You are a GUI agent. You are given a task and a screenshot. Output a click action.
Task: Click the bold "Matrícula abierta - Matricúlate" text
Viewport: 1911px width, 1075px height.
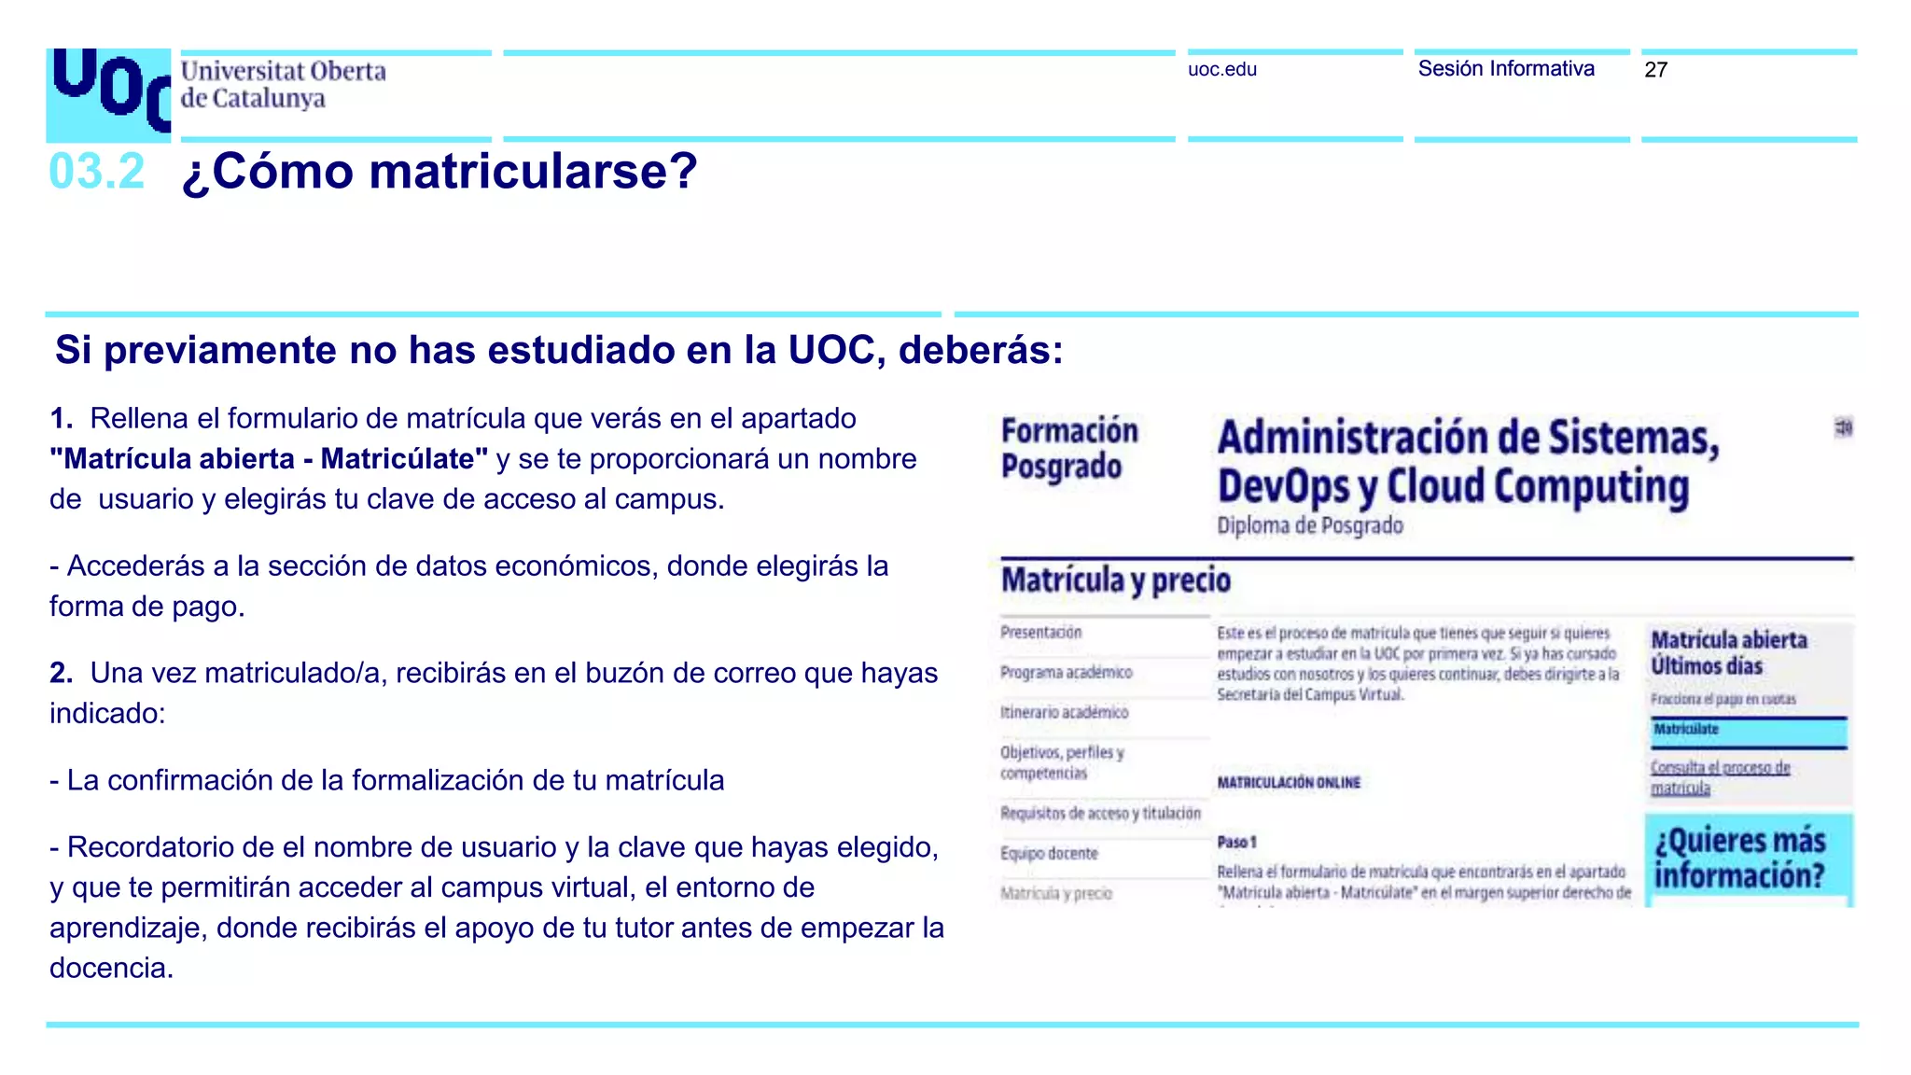tap(269, 459)
